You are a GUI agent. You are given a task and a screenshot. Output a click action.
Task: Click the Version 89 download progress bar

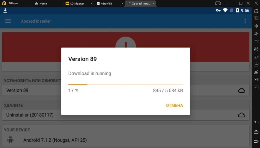coord(125,84)
